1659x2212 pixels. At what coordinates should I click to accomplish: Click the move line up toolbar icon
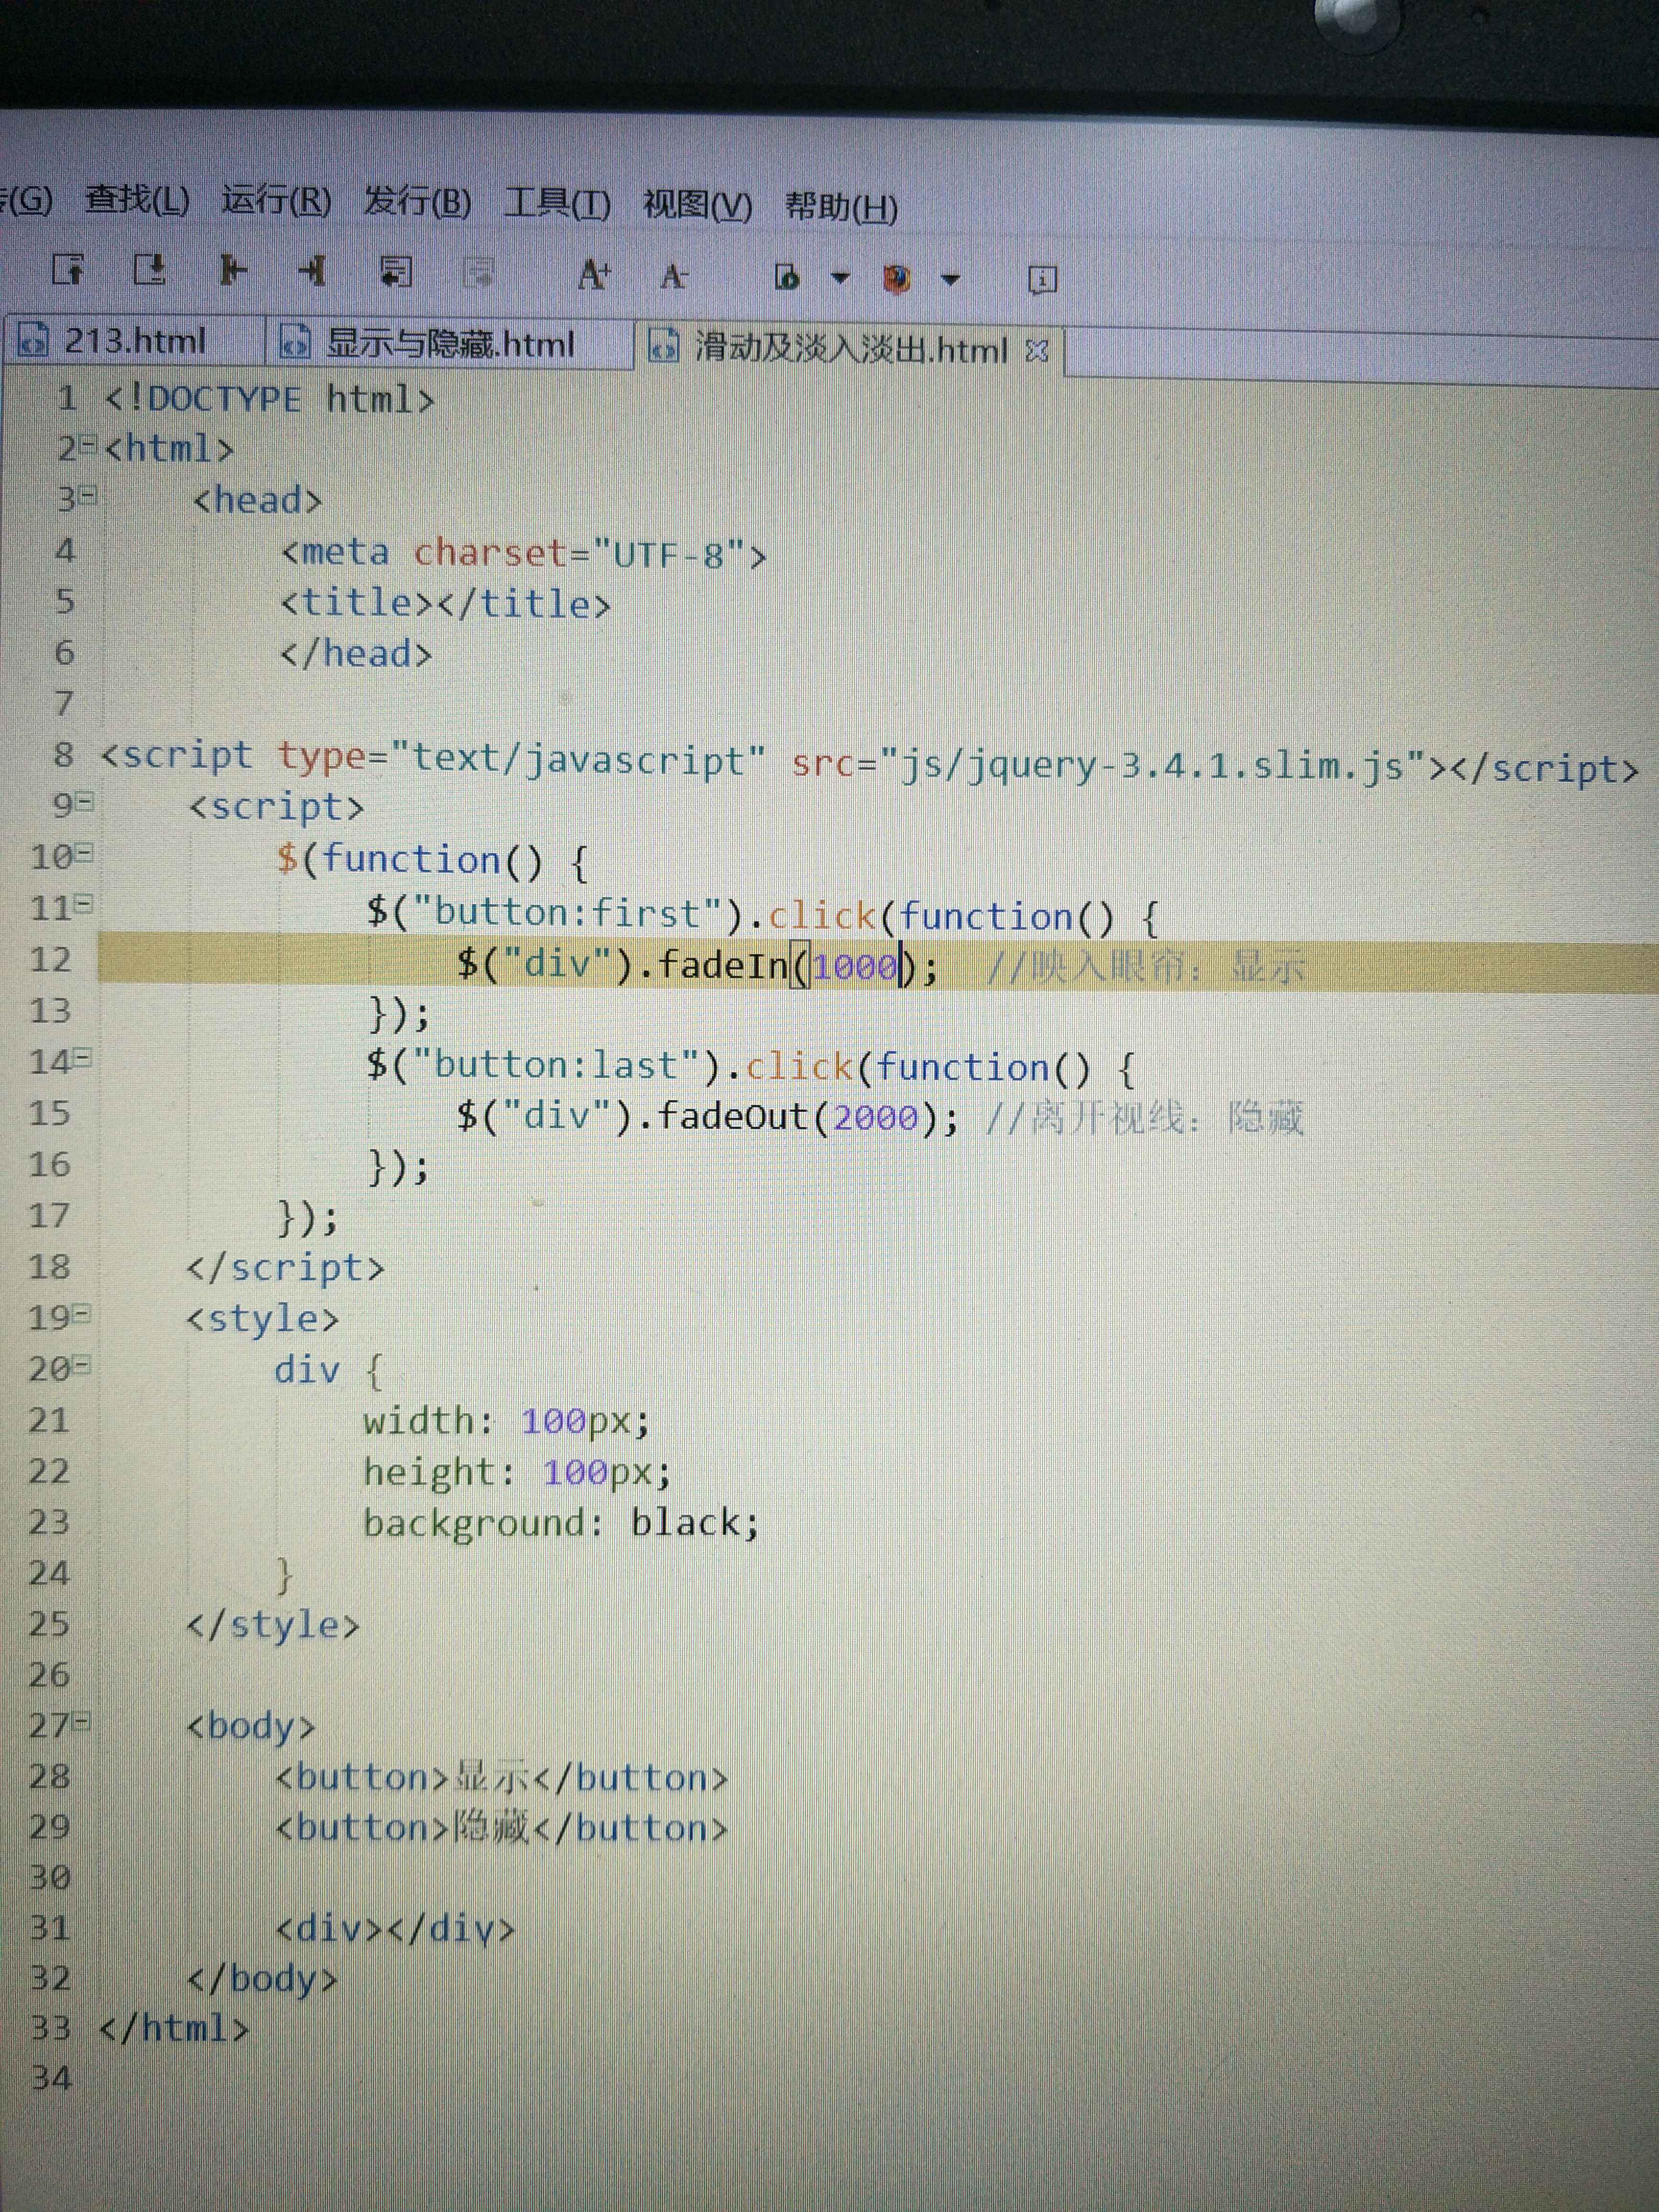click(69, 269)
